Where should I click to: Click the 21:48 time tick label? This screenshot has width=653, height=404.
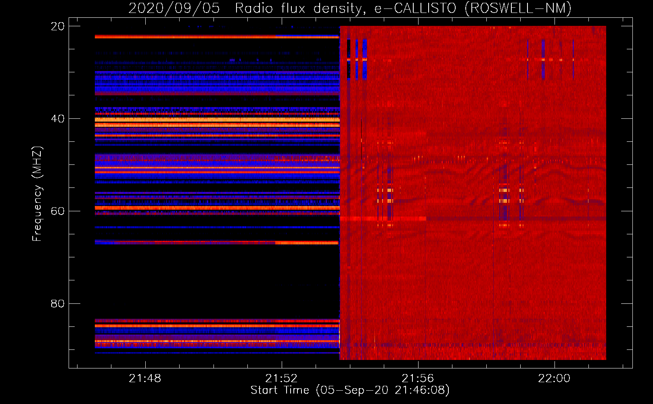pos(145,378)
